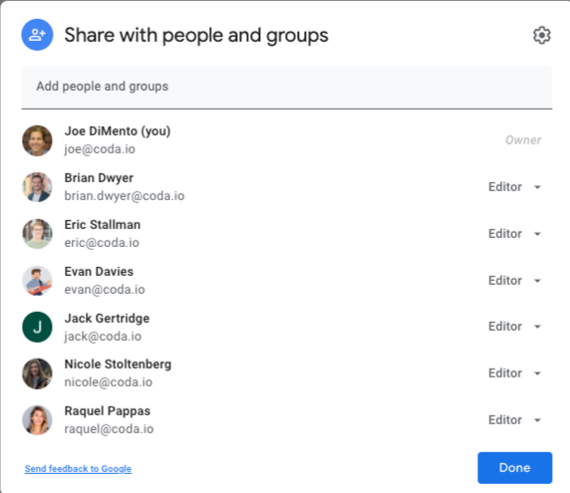Click Eric Stallman's profile photo

(x=37, y=234)
